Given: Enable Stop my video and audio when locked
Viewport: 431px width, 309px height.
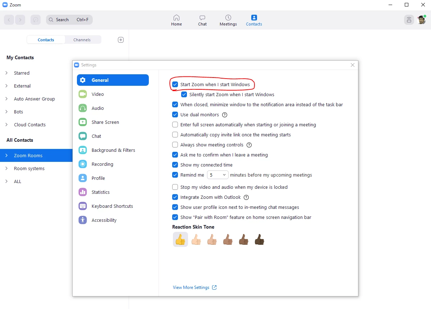Looking at the screenshot, I should 175,187.
